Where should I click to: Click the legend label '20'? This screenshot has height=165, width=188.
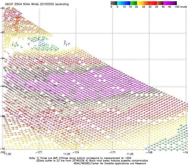(x=136, y=7)
